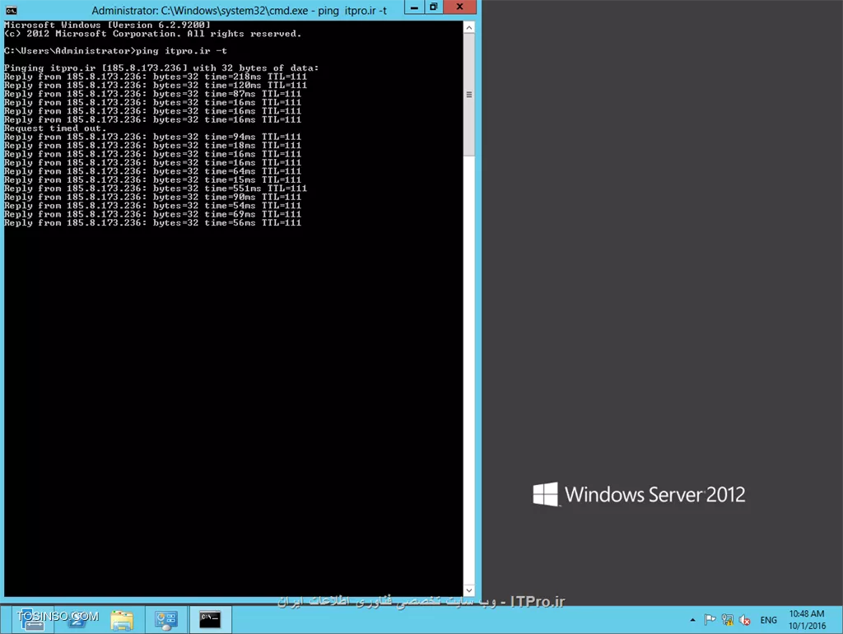
Task: Click the Command Prompt title bar text
Action: [240, 10]
